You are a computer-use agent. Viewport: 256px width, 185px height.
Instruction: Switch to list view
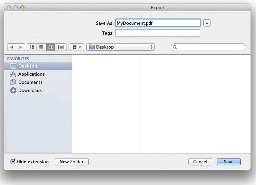coord(41,47)
